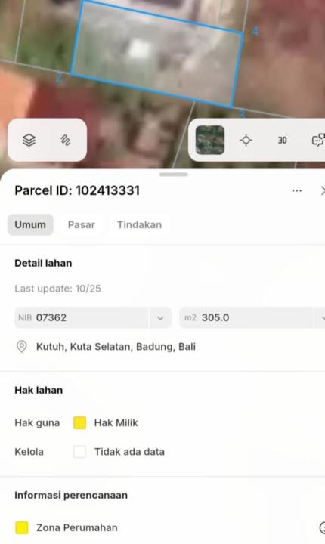Click the NIB 07362 field
The width and height of the screenshot is (325, 544).
[x=82, y=317]
